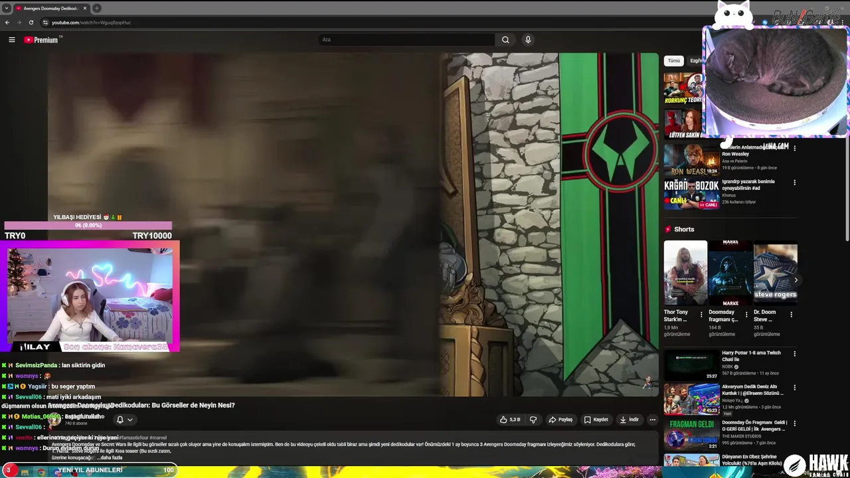Click the Asa ve Pelerin channel name
850x478 pixels.
coord(735,161)
